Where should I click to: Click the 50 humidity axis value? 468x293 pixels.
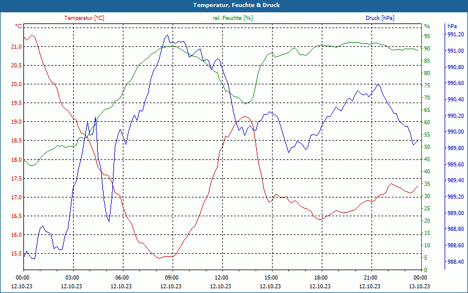(427, 147)
